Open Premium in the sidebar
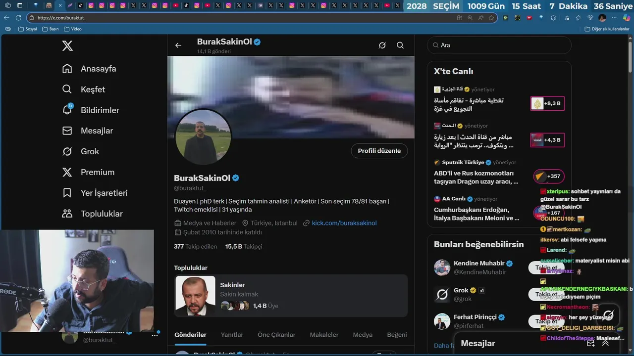The height and width of the screenshot is (356, 634). click(88, 173)
